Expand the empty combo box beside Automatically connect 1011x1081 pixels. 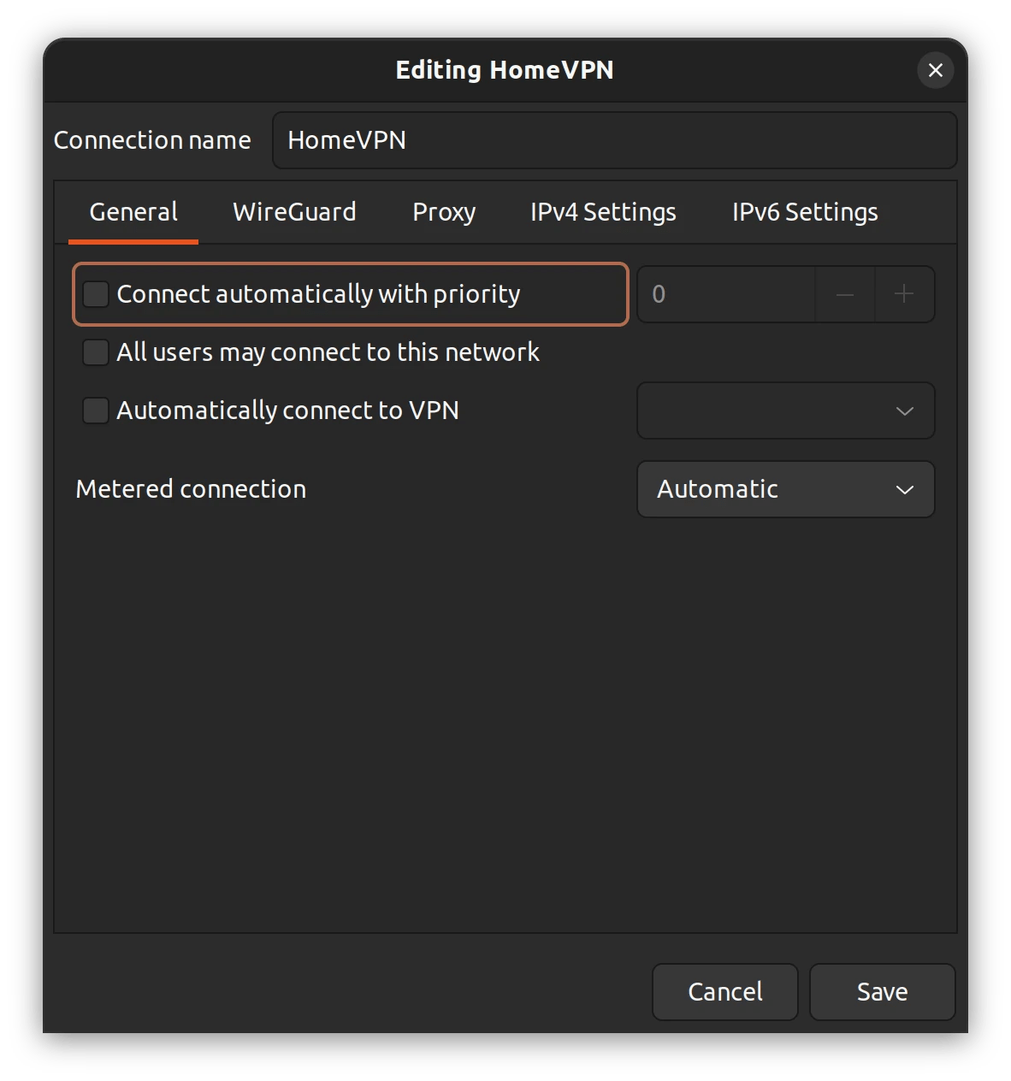click(x=785, y=411)
